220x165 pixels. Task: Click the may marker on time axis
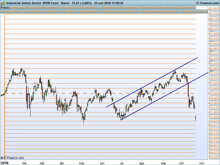[82, 163]
